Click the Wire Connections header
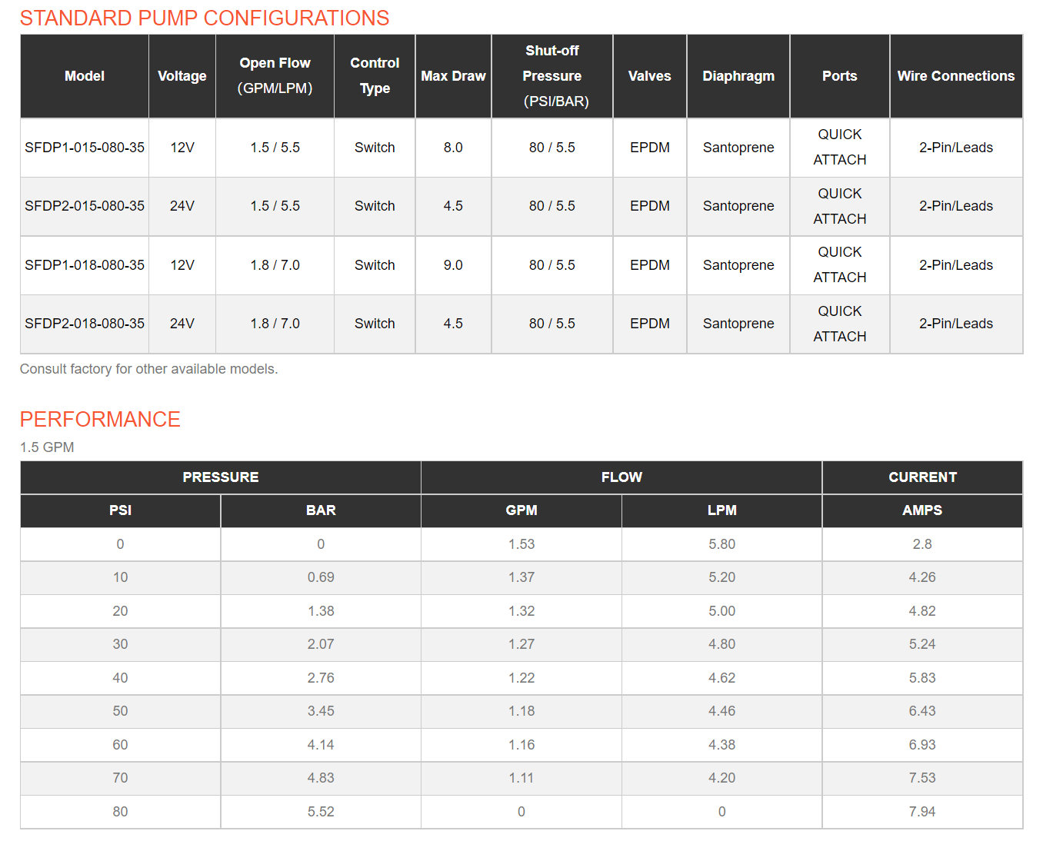Image resolution: width=1043 pixels, height=841 pixels. (x=956, y=76)
